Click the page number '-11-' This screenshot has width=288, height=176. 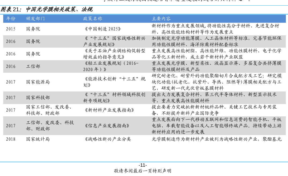[x=143, y=165]
